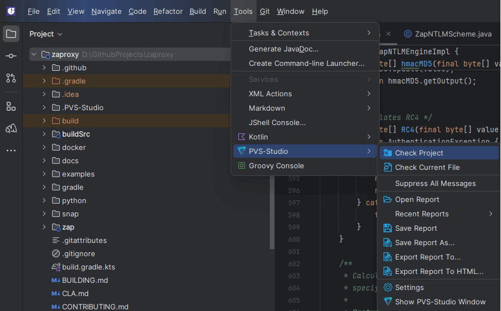
Task: Open Pull Requests tool window icon
Action: click(x=11, y=78)
